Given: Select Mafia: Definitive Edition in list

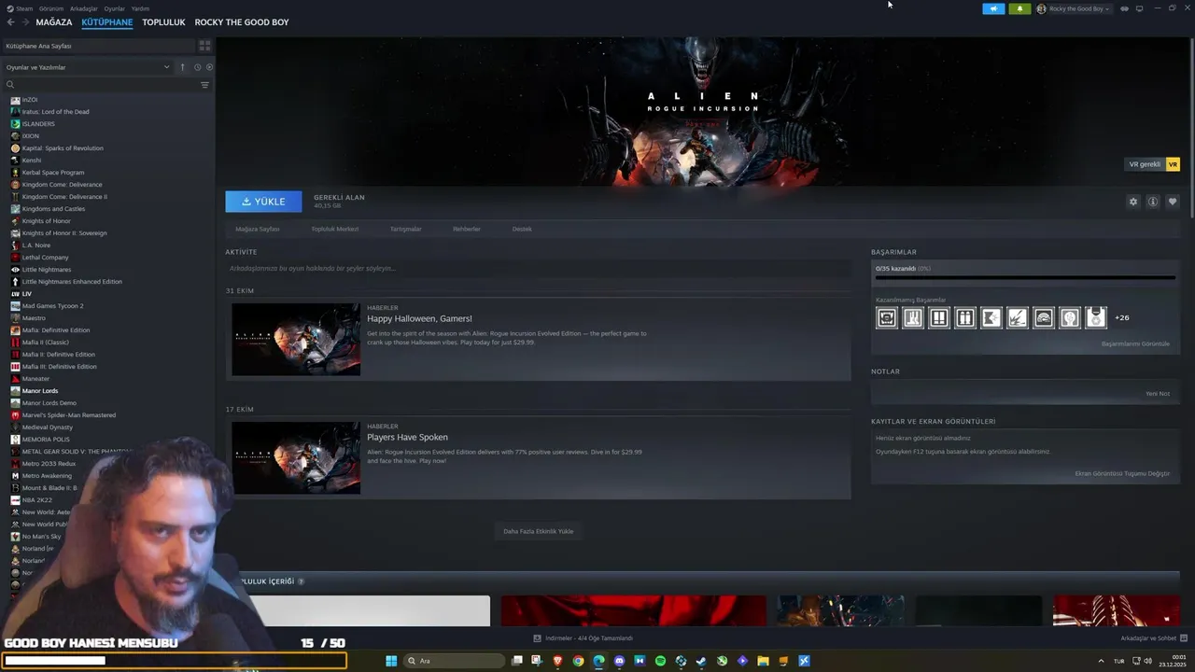Looking at the screenshot, I should tap(56, 330).
